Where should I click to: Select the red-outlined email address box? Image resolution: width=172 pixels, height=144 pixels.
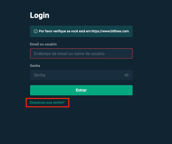point(81,53)
